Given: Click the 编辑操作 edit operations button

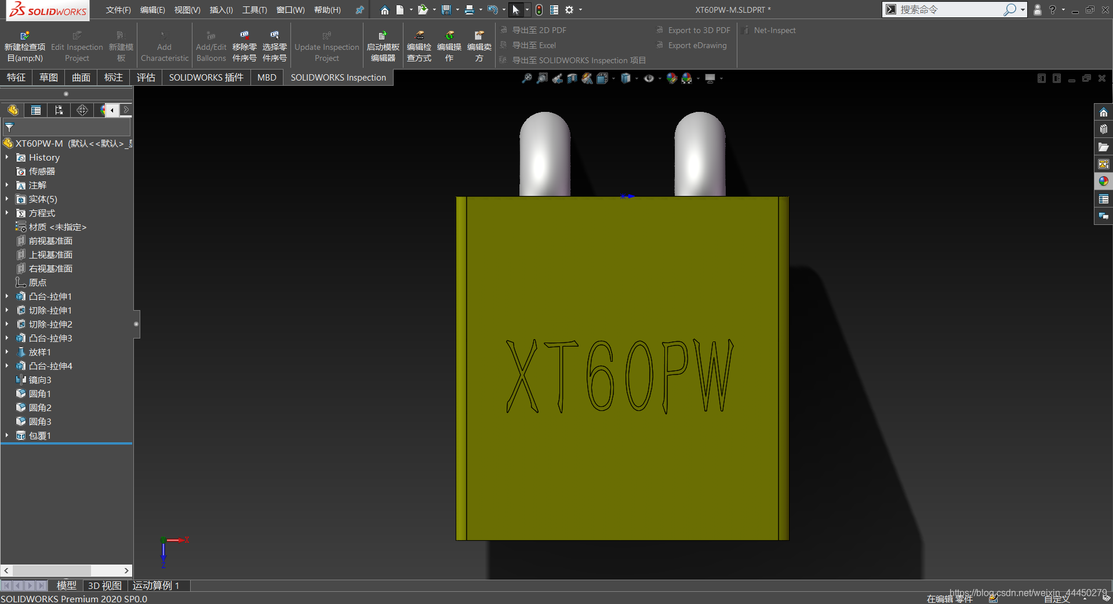Looking at the screenshot, I should pyautogui.click(x=449, y=46).
